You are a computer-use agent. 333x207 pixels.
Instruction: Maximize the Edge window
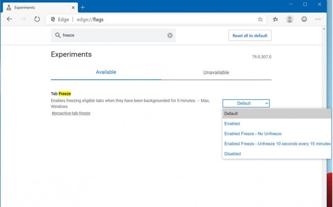[305, 4]
